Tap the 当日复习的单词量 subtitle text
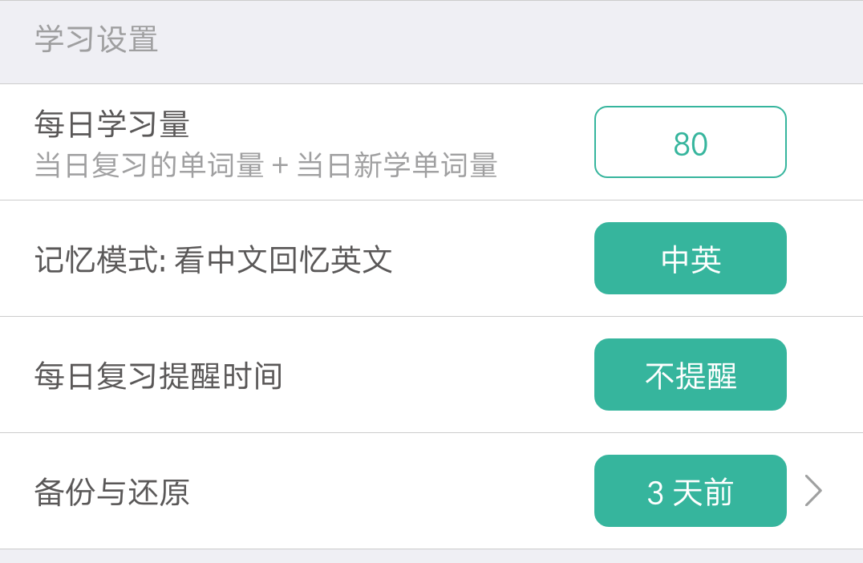Screen dimensions: 863x563 click(x=150, y=165)
